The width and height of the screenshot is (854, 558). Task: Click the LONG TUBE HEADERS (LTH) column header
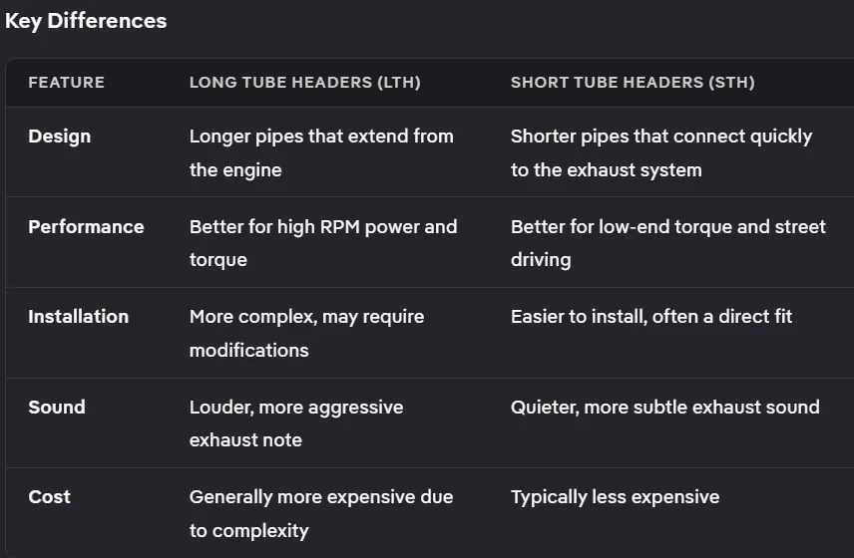[x=305, y=82]
